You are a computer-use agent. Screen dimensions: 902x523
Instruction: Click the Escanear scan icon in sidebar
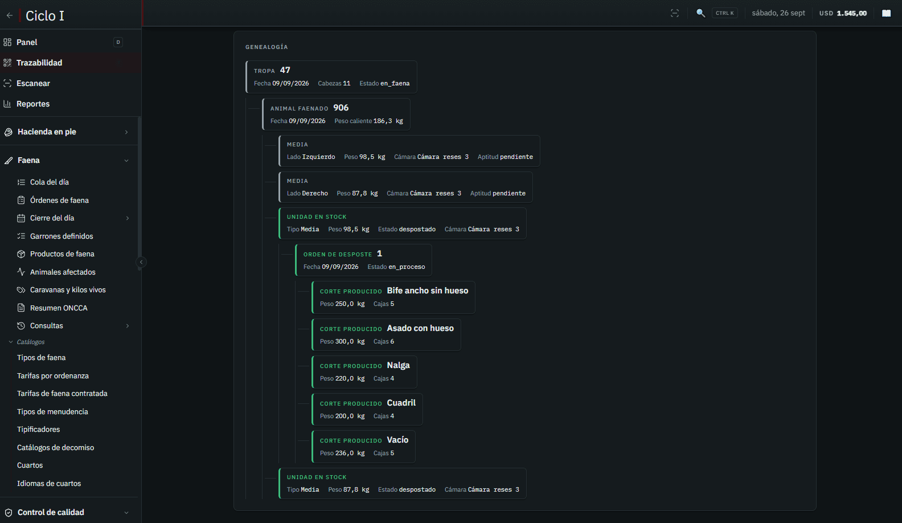point(7,83)
